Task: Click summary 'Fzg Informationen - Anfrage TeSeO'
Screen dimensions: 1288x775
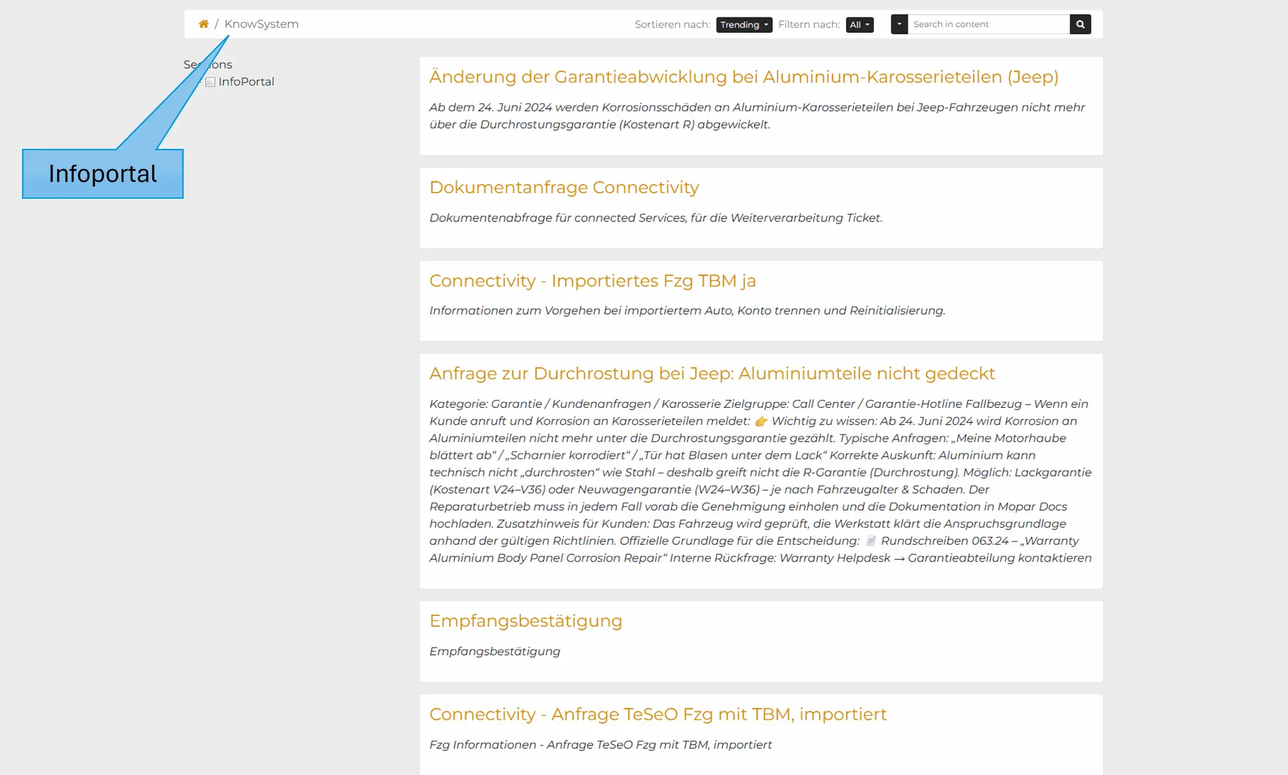Action: coord(600,745)
